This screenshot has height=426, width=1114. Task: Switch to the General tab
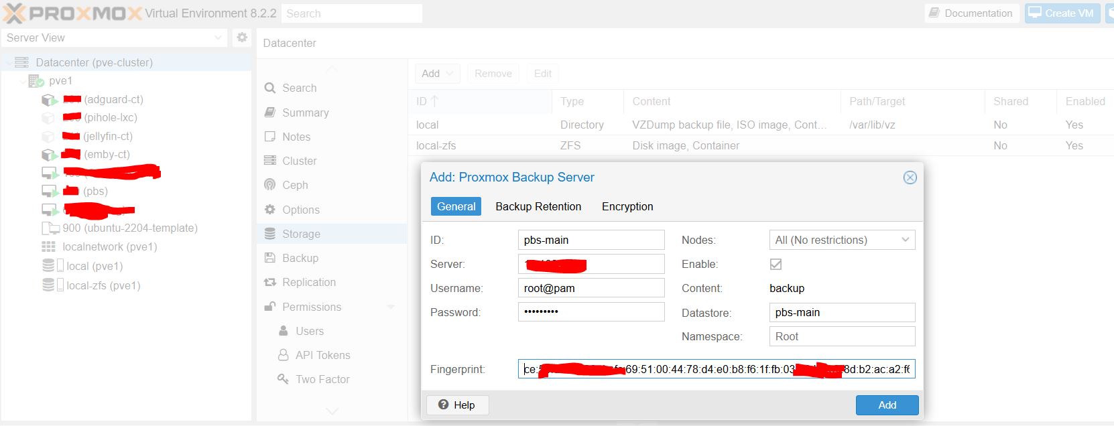[456, 206]
